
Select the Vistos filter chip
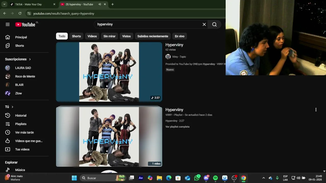(x=126, y=36)
